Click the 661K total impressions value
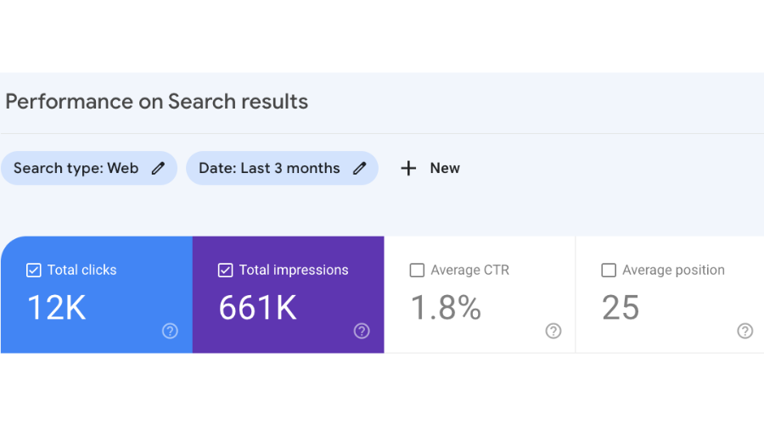The width and height of the screenshot is (764, 424). click(257, 308)
